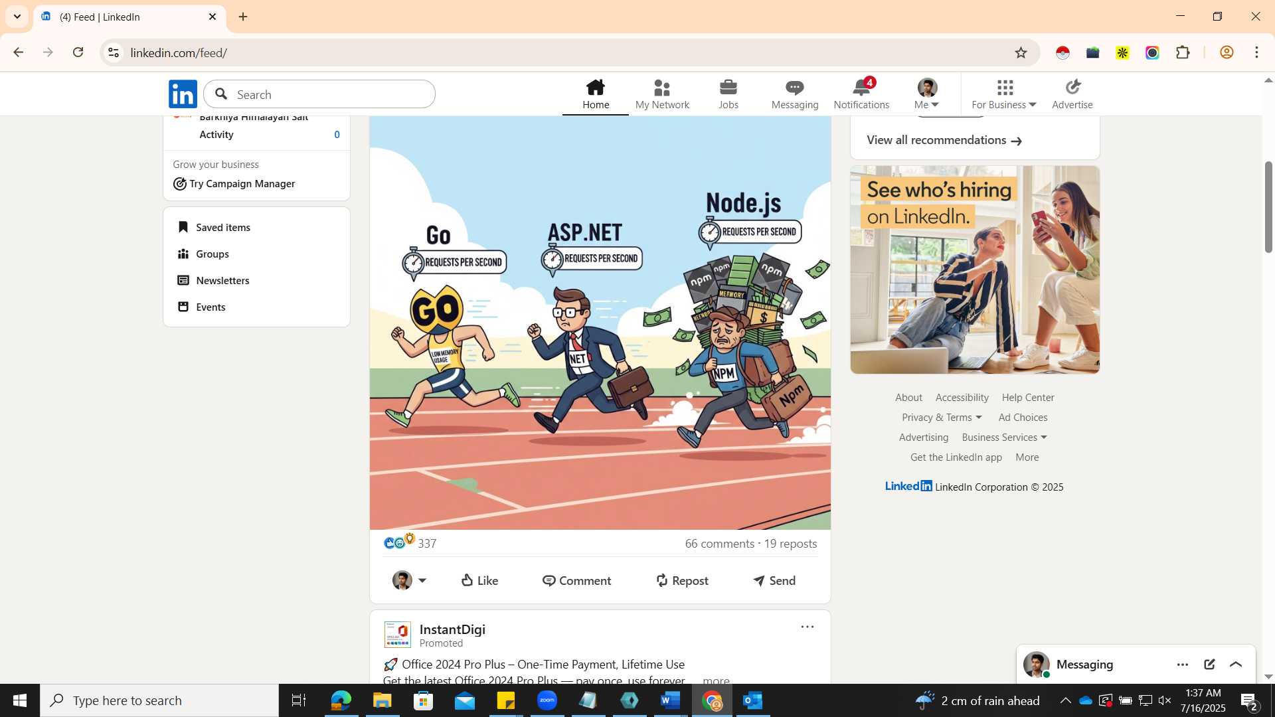
Task: Go back in browser history
Action: pos(18,52)
